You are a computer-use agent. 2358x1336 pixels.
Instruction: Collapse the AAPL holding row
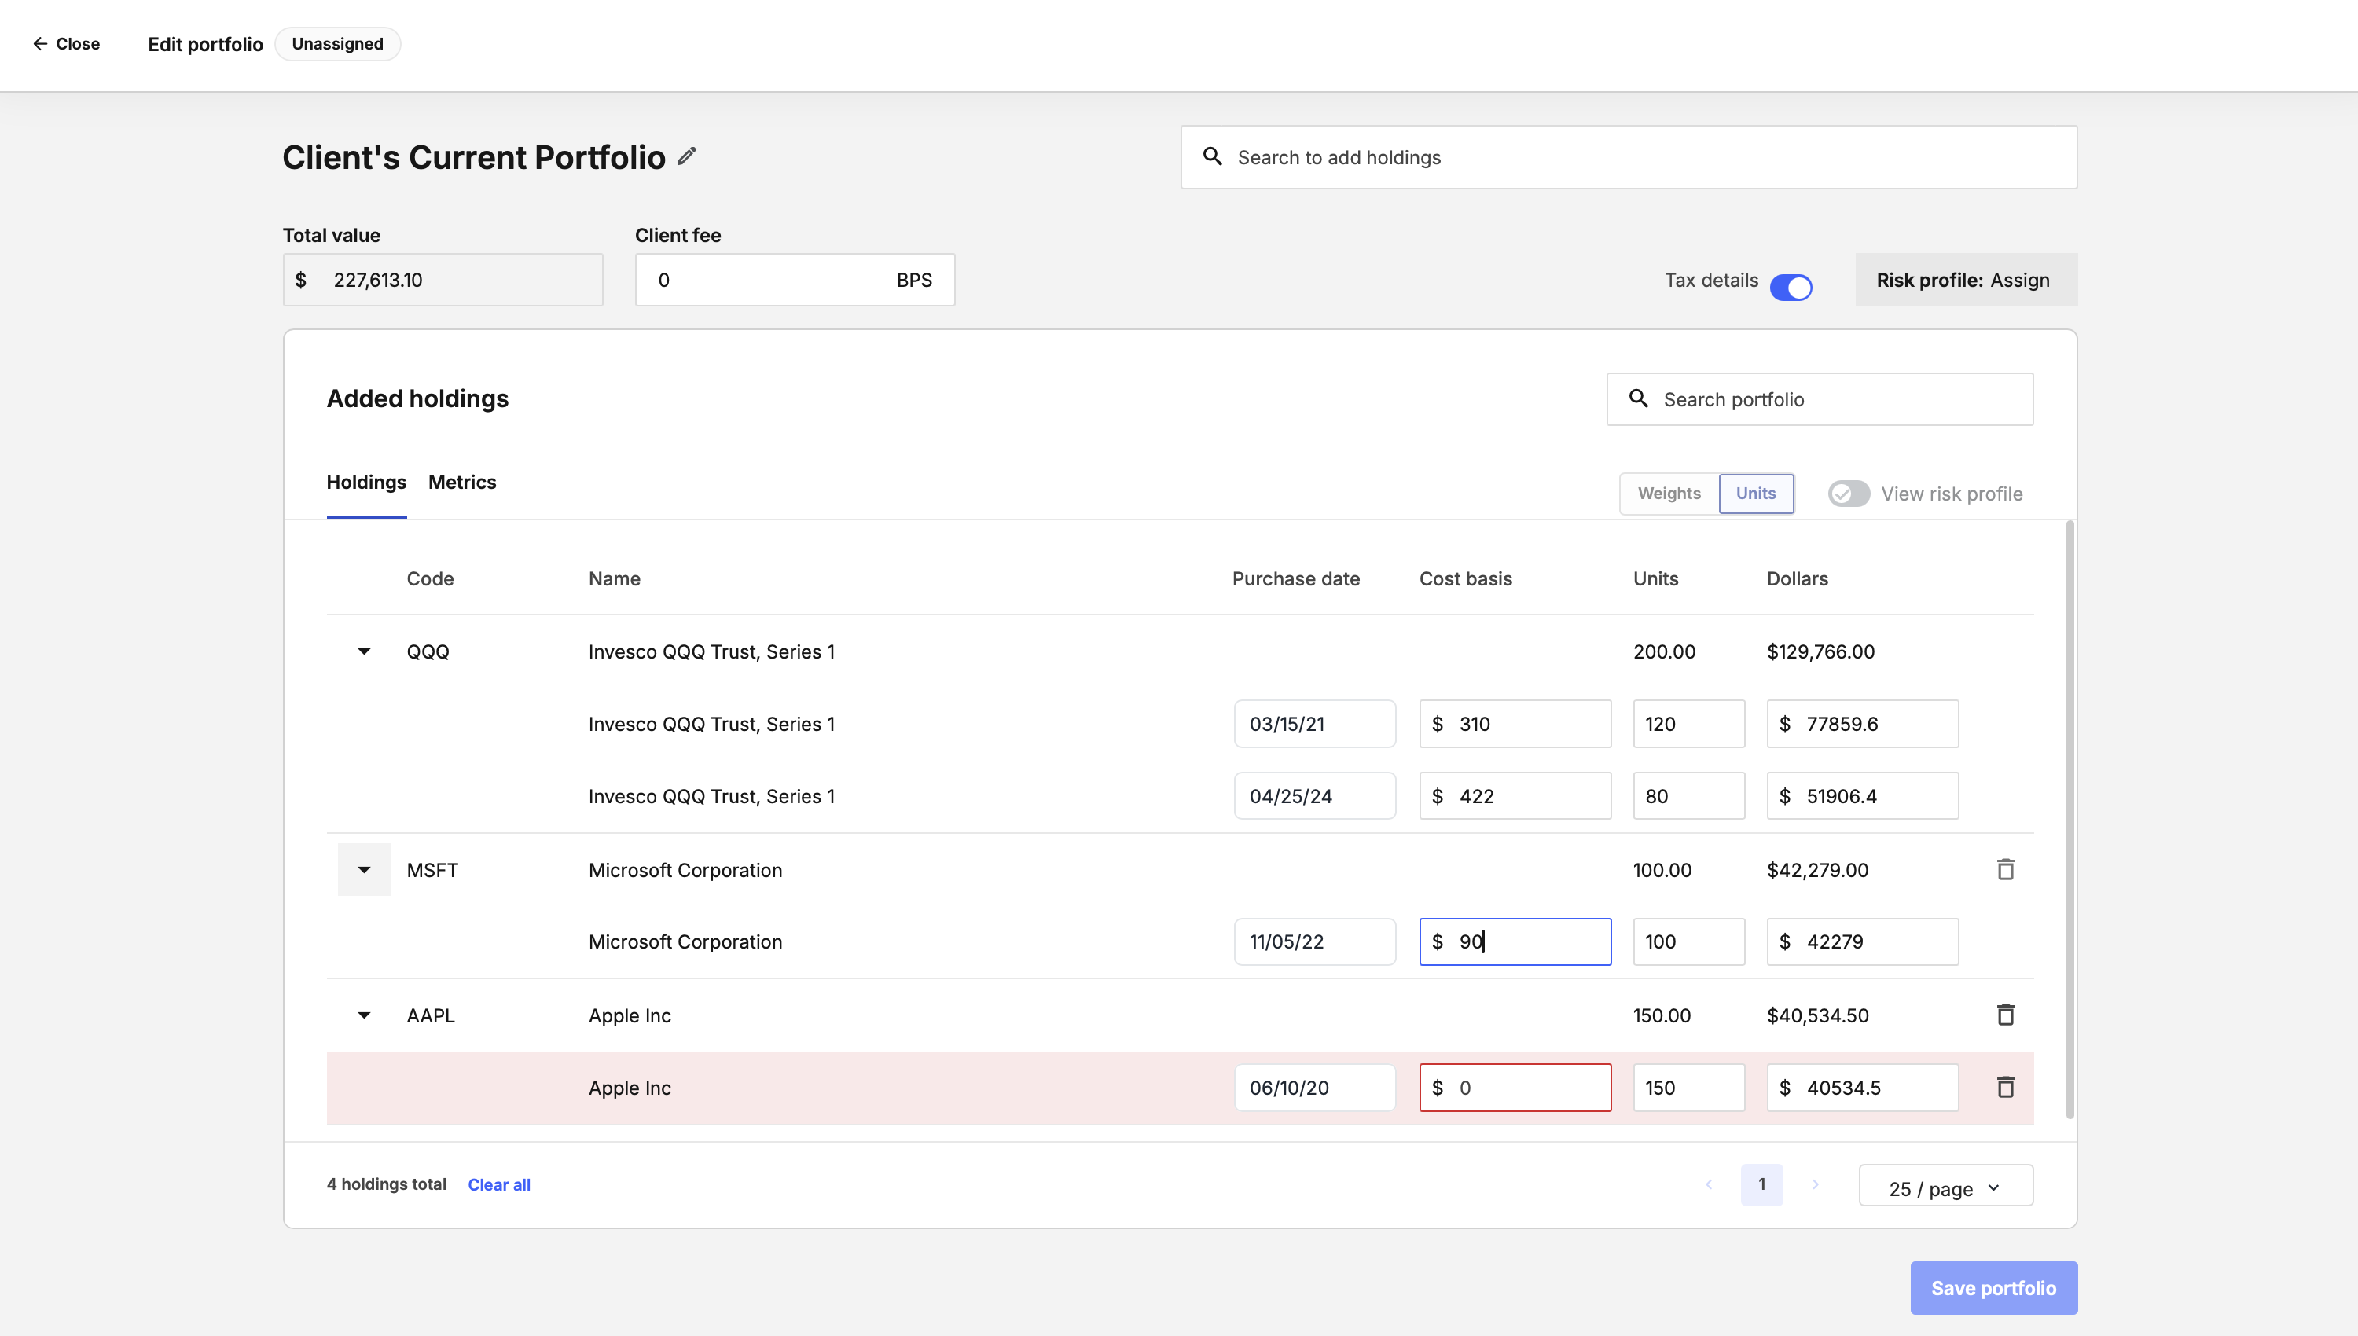click(364, 1016)
